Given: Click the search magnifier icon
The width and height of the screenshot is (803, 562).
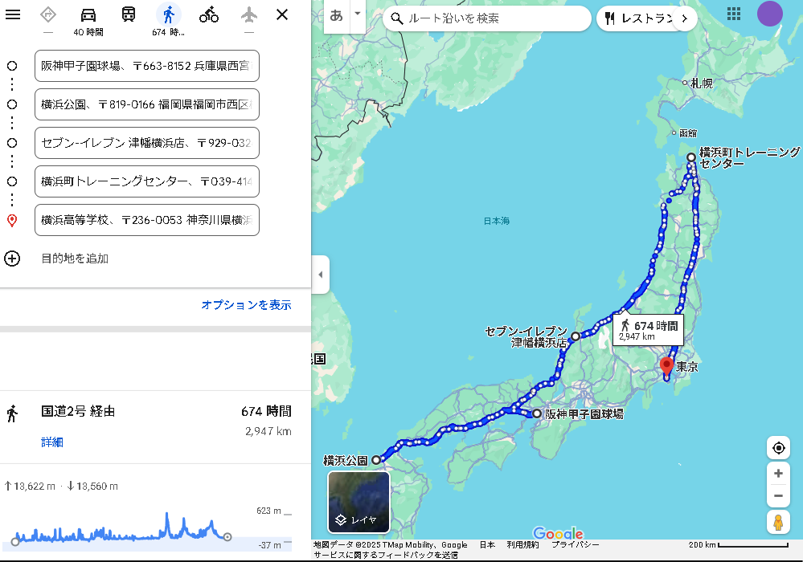Looking at the screenshot, I should 397,18.
